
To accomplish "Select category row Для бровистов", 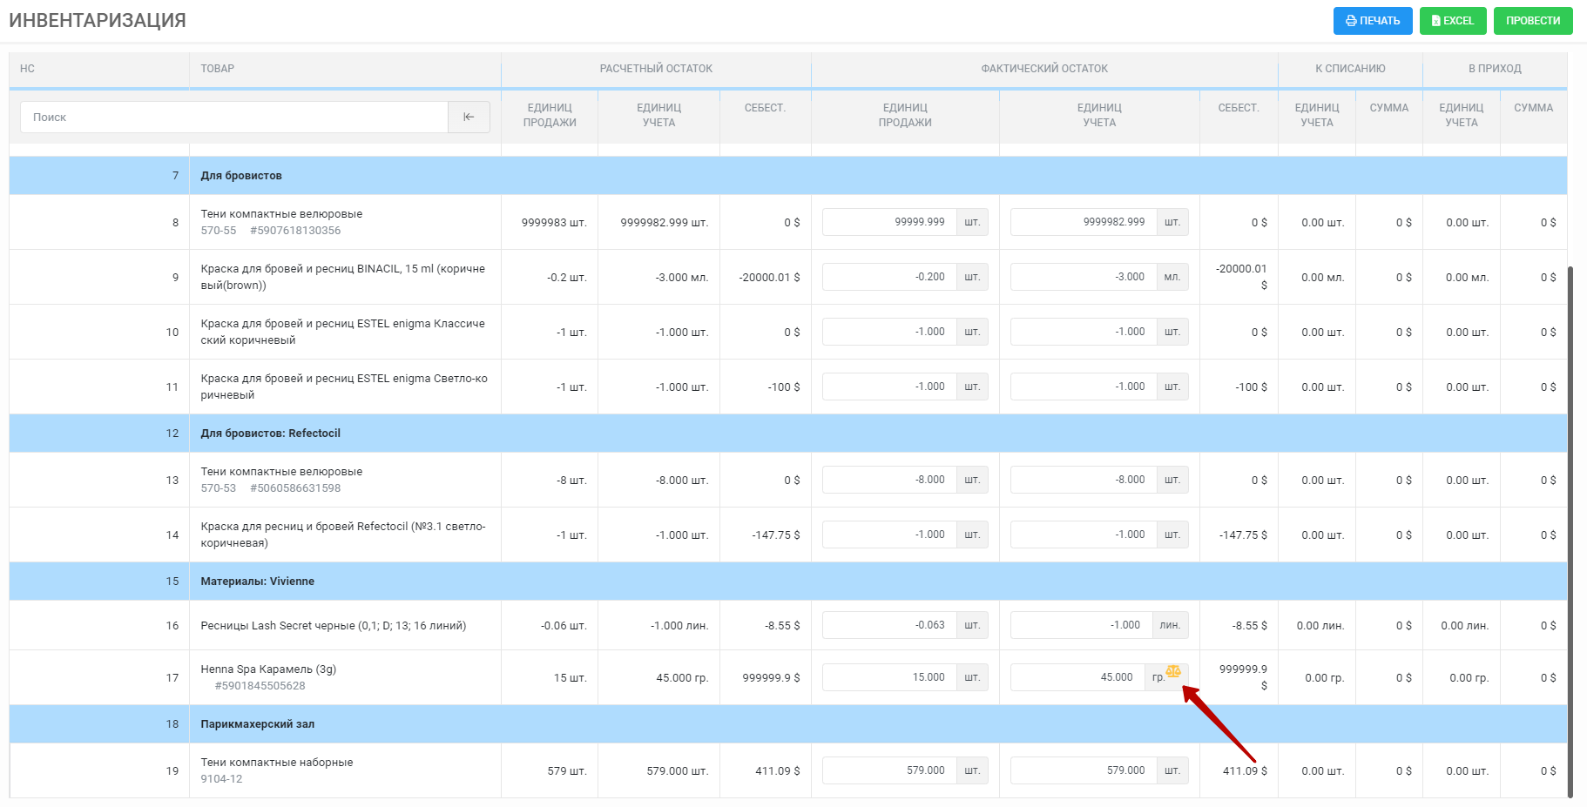I will [788, 176].
